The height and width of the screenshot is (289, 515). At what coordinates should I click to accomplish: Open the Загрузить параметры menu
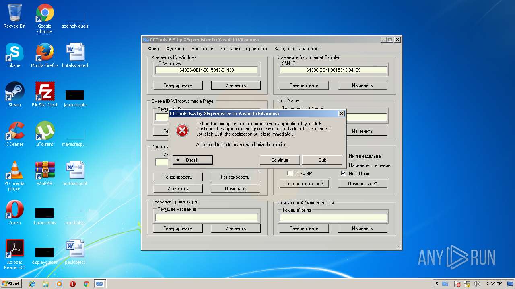point(297,49)
